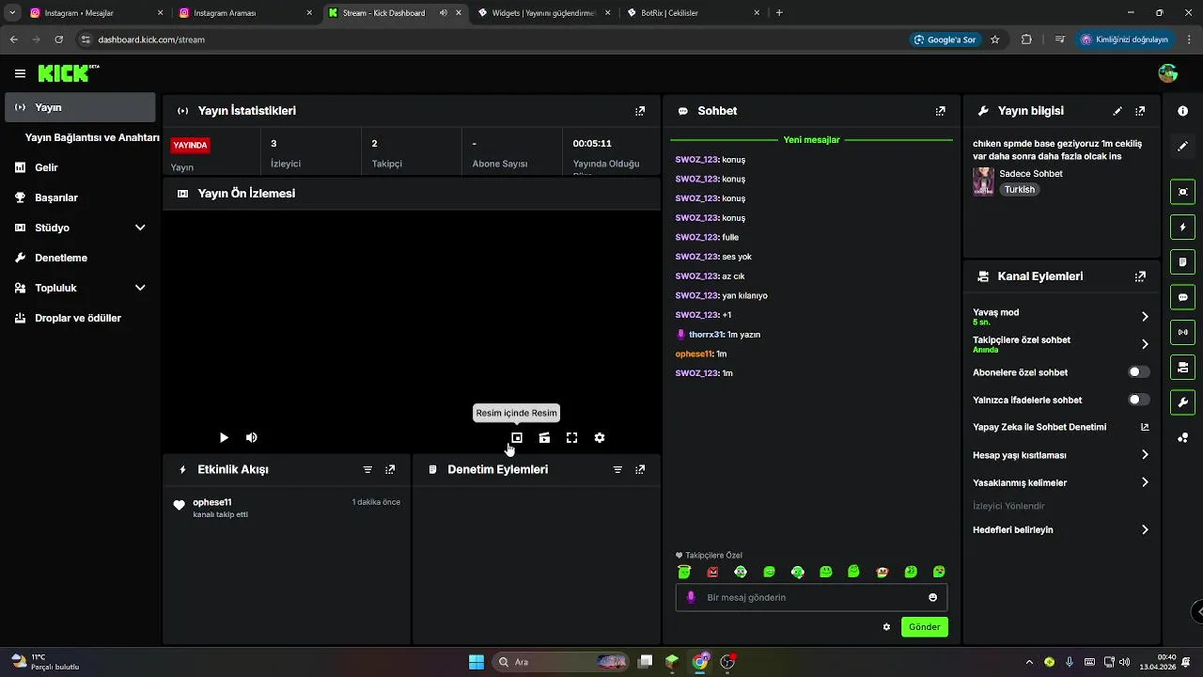Toggle Yalnızca ifadelerle sohbet
This screenshot has width=1203, height=677.
click(1138, 400)
